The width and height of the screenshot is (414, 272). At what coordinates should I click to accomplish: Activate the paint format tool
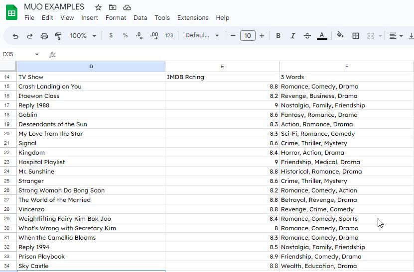pyautogui.click(x=58, y=36)
